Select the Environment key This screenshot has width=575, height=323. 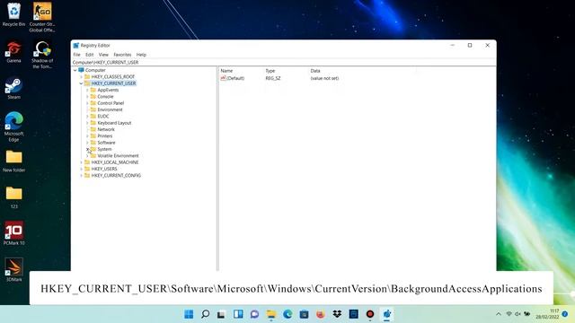[x=110, y=109]
